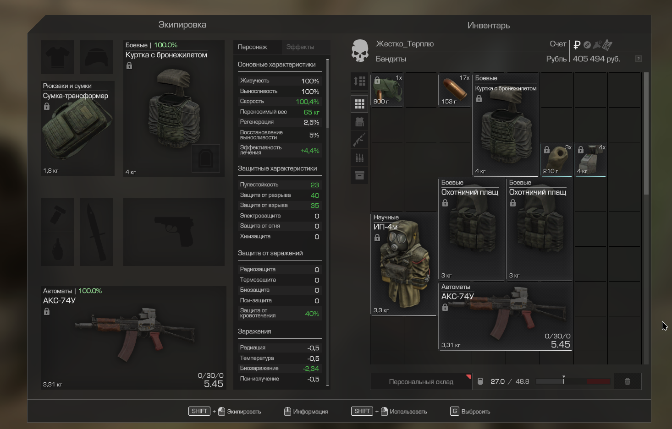
Task: Select the all-items grid filter
Action: (359, 104)
